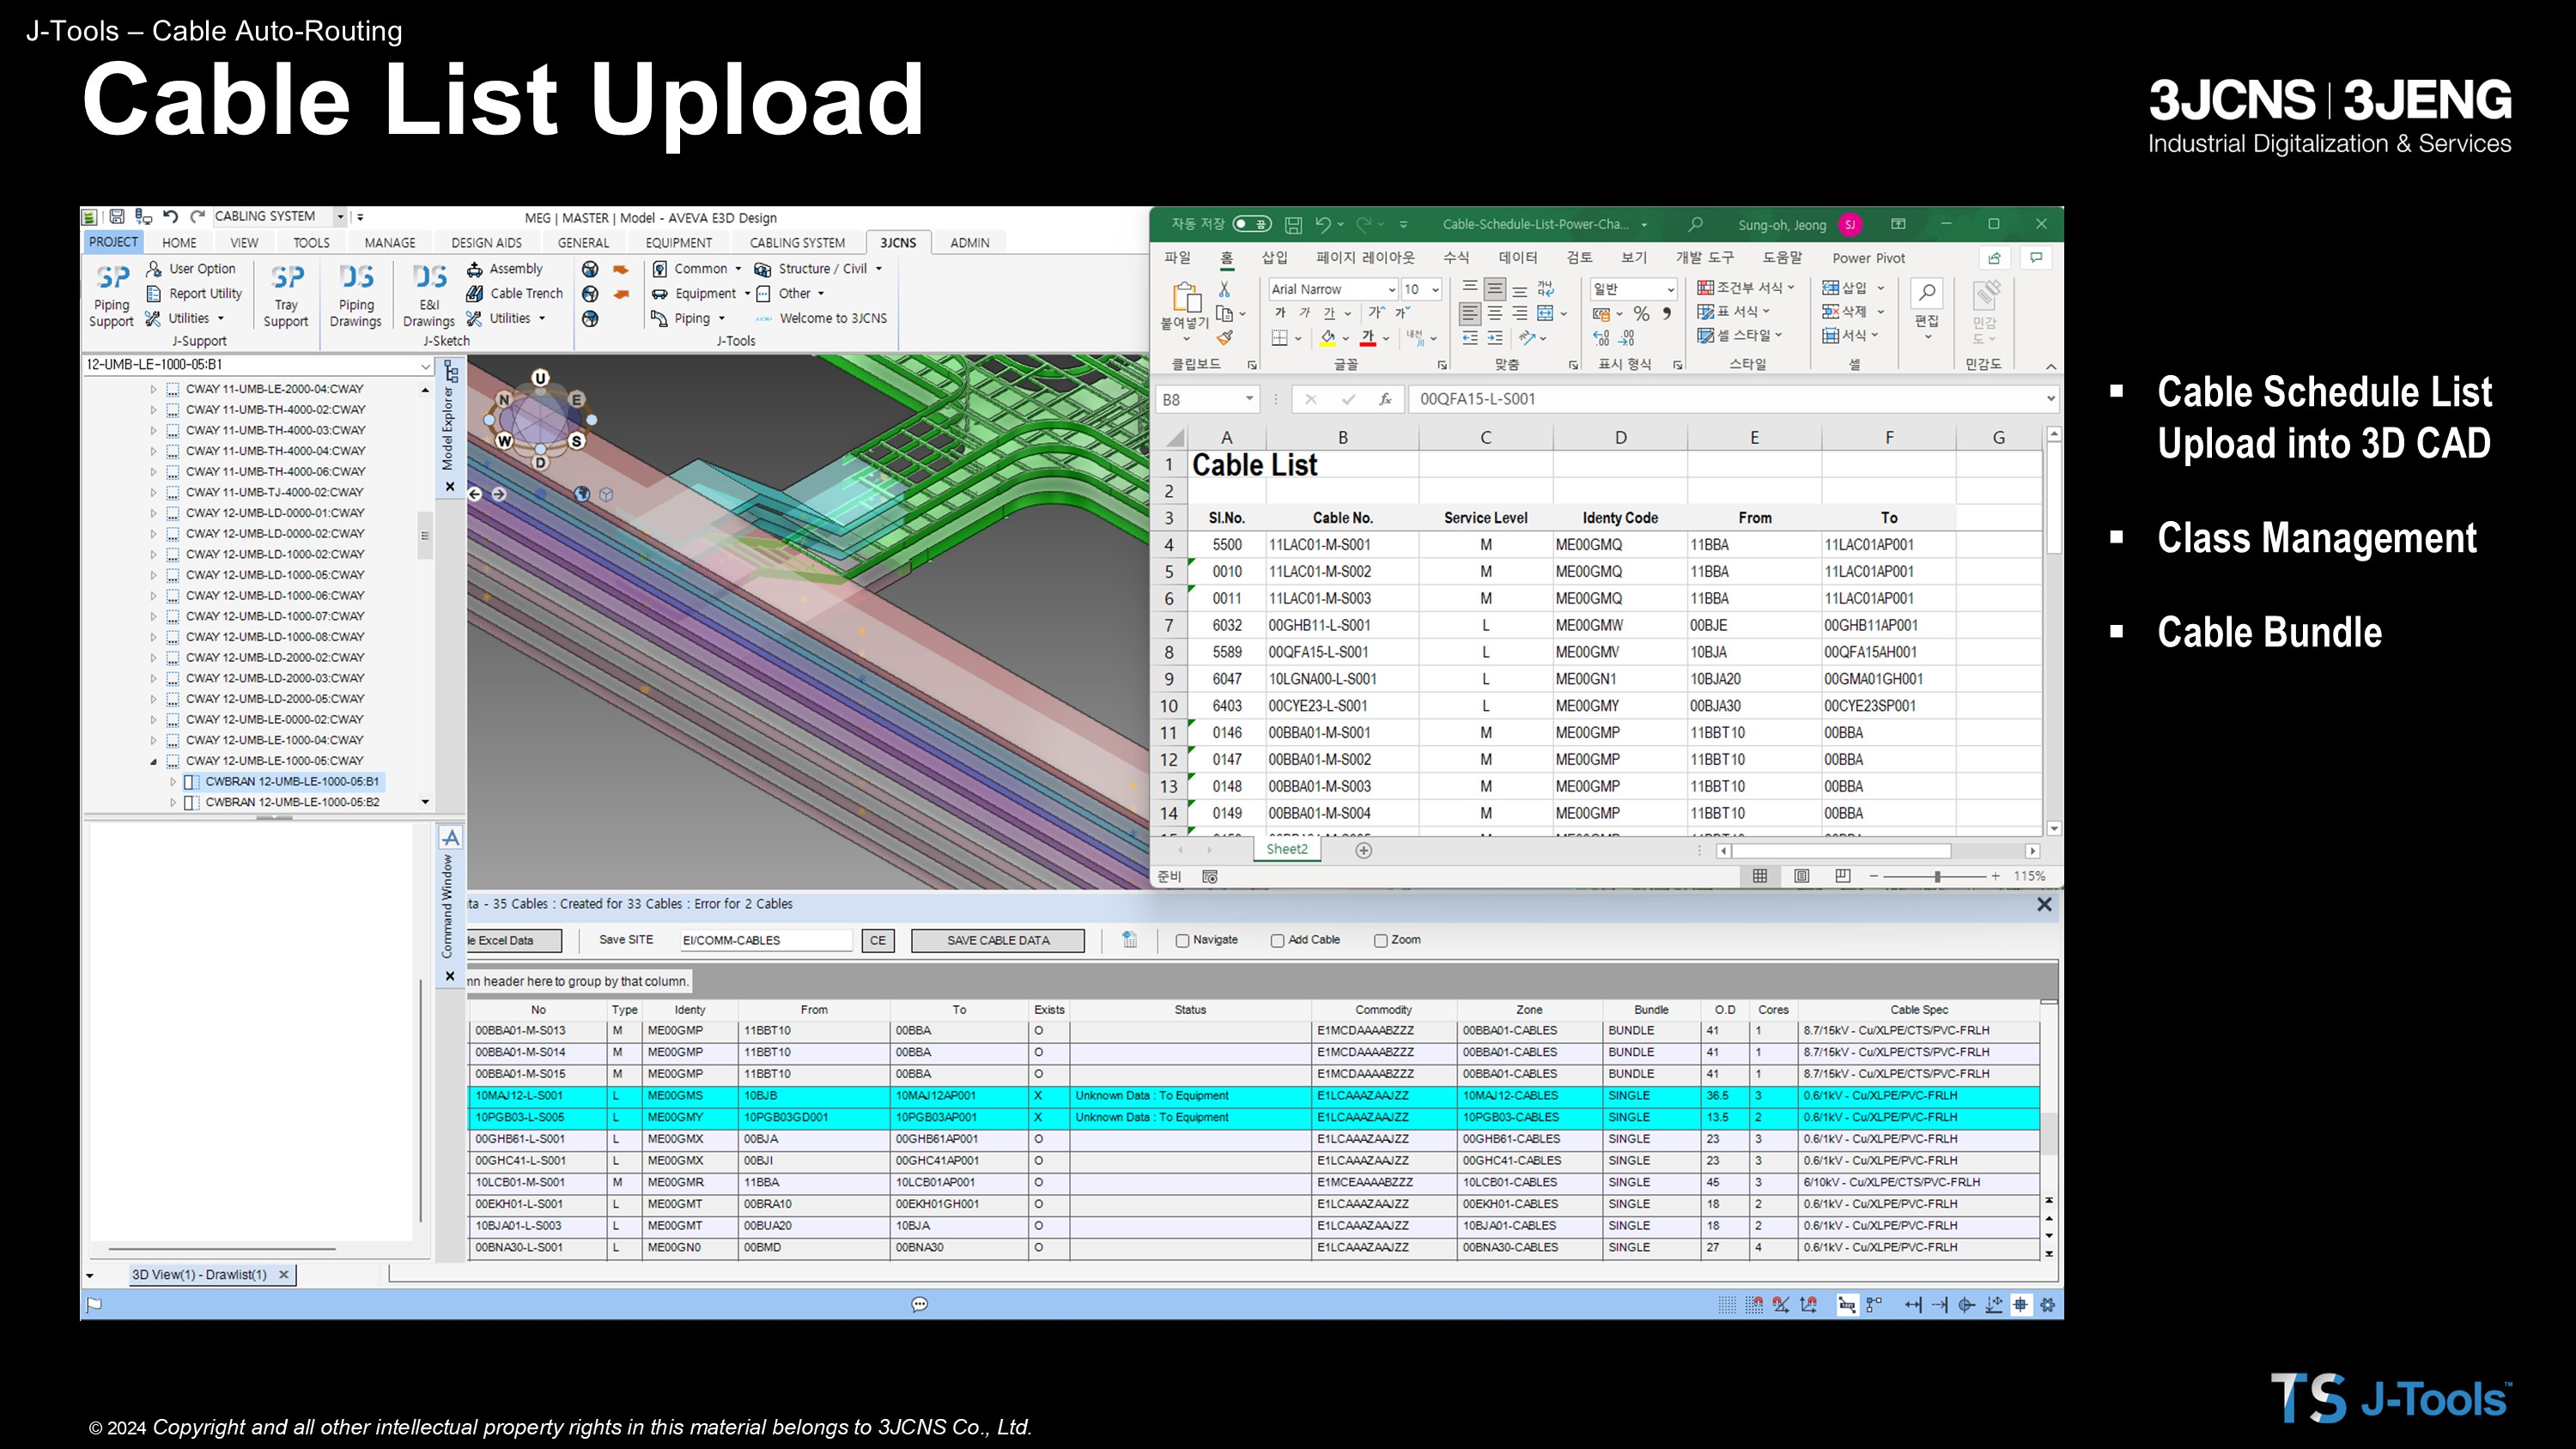Image resolution: width=2576 pixels, height=1449 pixels.
Task: Click Excel add new sheet plus icon
Action: (x=1363, y=850)
